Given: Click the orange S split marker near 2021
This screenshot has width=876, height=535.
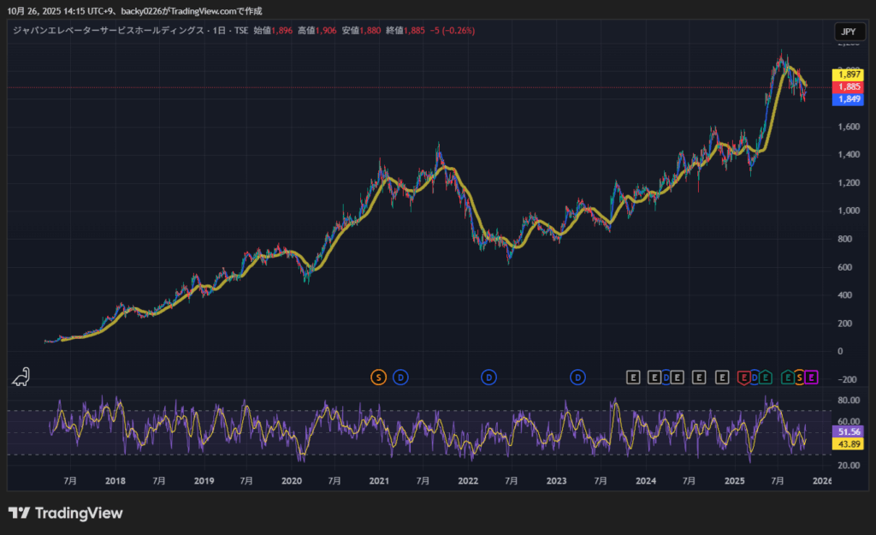Looking at the screenshot, I should pos(378,377).
